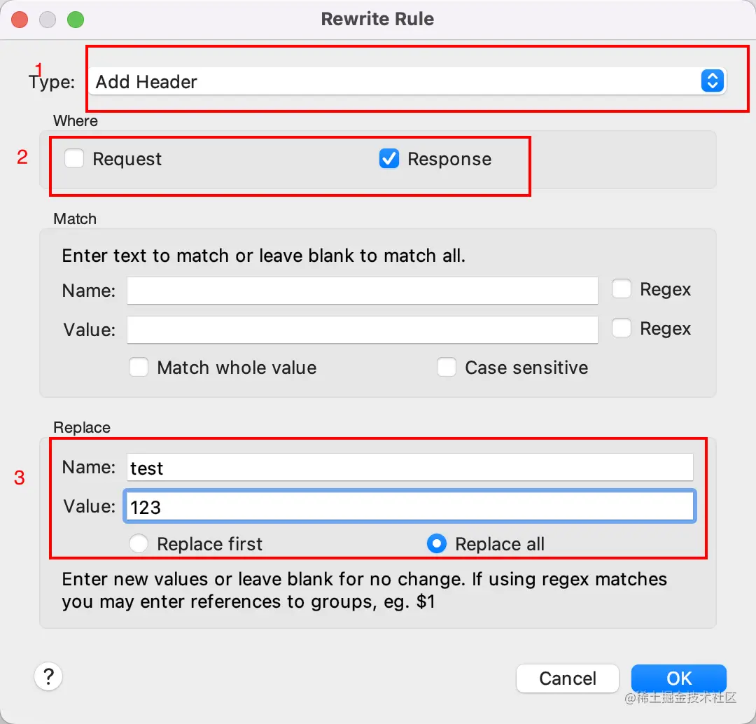
Task: Enable the Request checkbox
Action: click(74, 159)
